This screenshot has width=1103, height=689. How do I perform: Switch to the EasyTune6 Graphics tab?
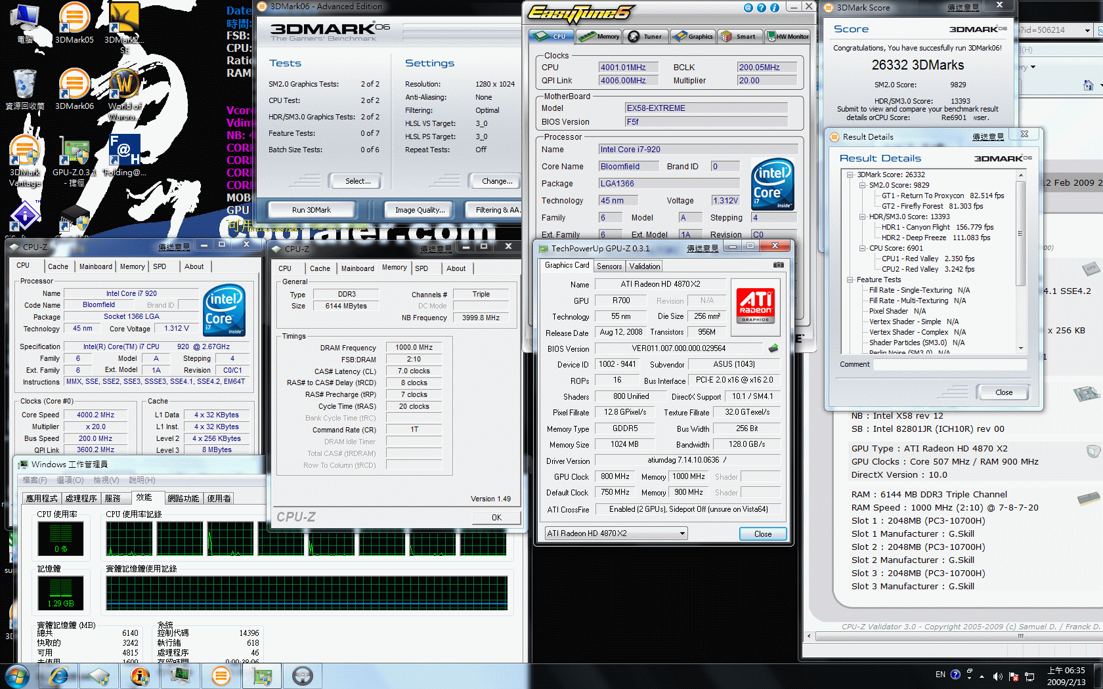point(693,36)
